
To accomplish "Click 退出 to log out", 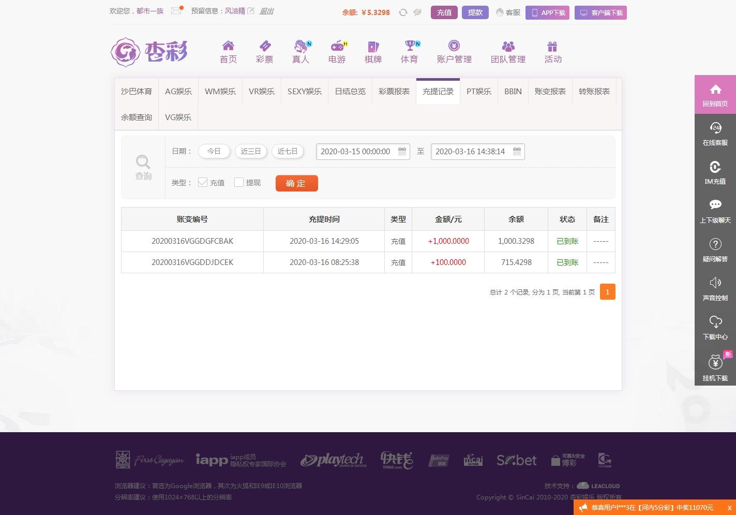I will tap(266, 11).
